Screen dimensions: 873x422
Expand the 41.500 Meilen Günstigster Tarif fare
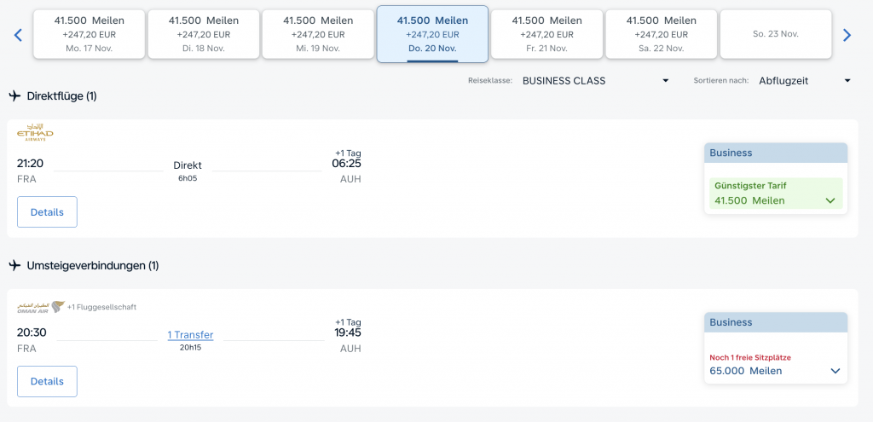click(775, 194)
